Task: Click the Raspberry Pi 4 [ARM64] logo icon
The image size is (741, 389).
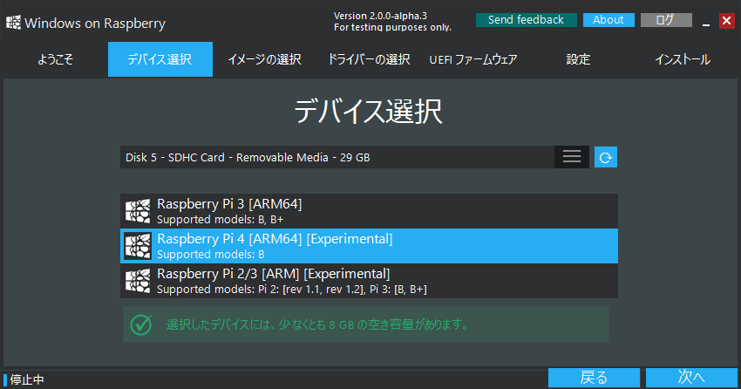Action: tap(138, 246)
